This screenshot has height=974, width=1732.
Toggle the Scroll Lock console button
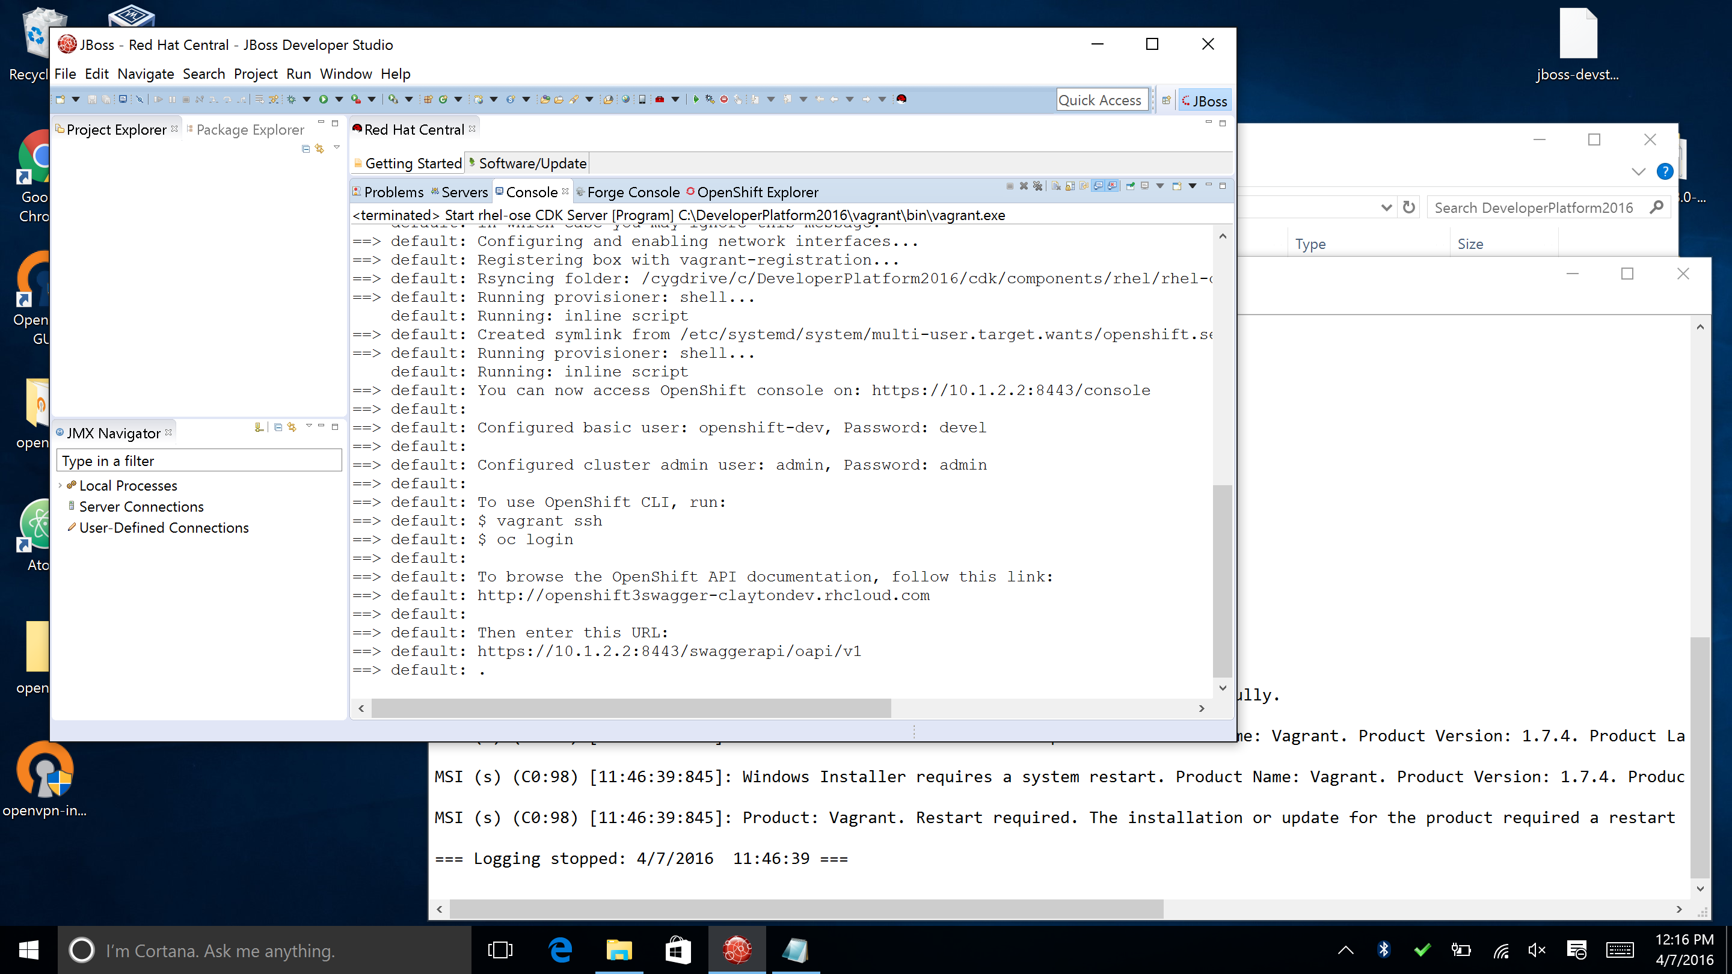[1070, 186]
